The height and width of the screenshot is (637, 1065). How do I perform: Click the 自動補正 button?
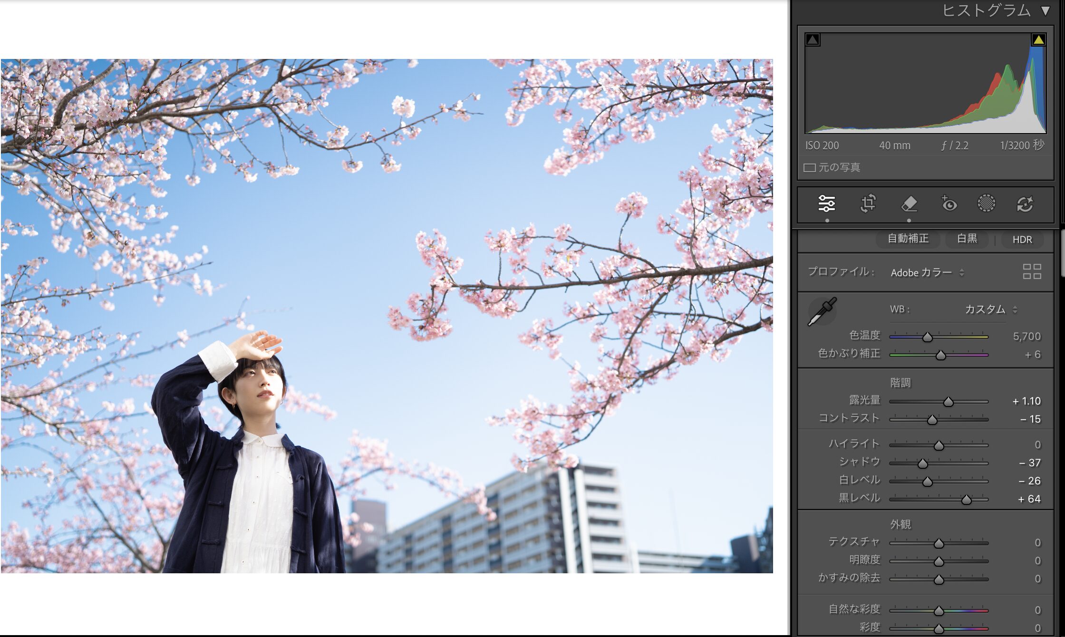[x=908, y=239]
